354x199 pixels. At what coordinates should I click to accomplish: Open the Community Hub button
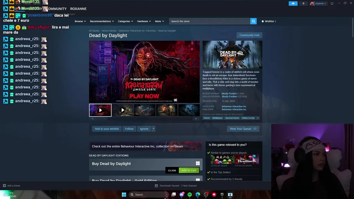point(249,35)
